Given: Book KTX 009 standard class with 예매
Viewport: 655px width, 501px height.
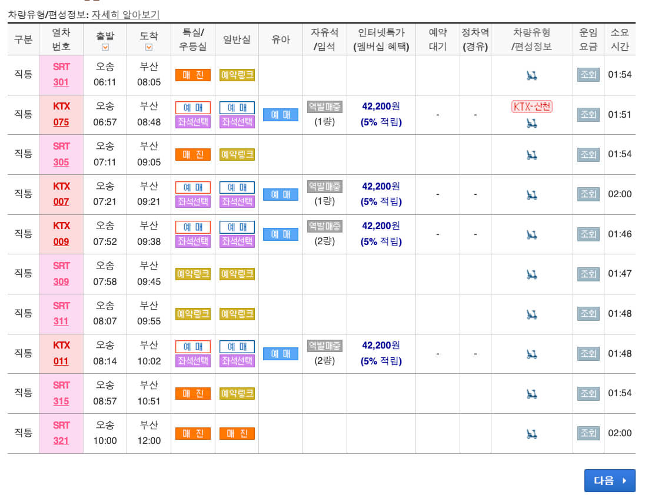Looking at the screenshot, I should 237,227.
